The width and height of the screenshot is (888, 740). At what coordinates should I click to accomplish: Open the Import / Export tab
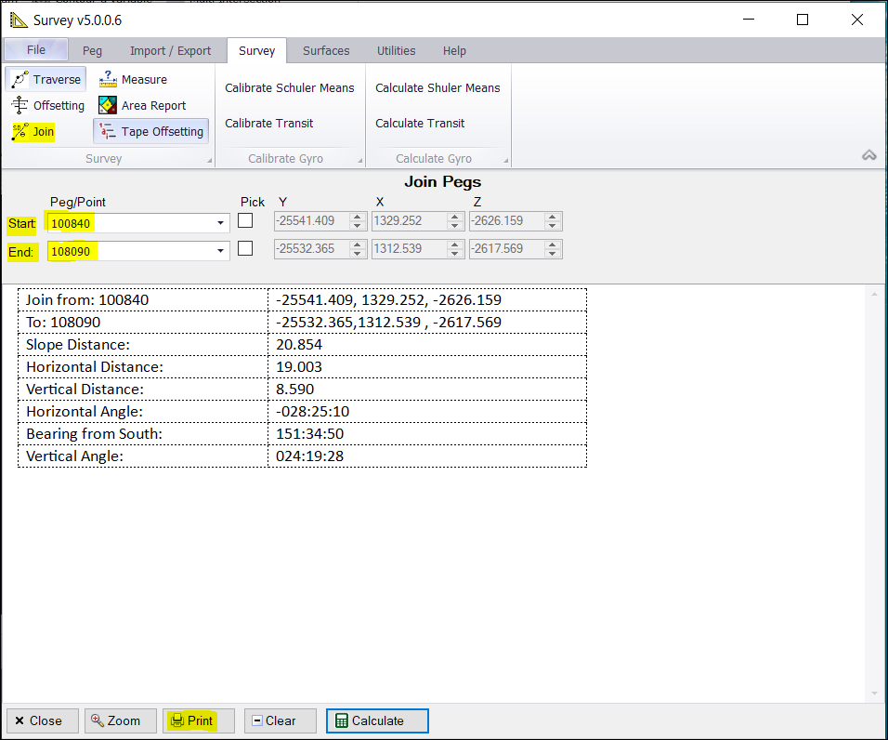click(x=170, y=50)
